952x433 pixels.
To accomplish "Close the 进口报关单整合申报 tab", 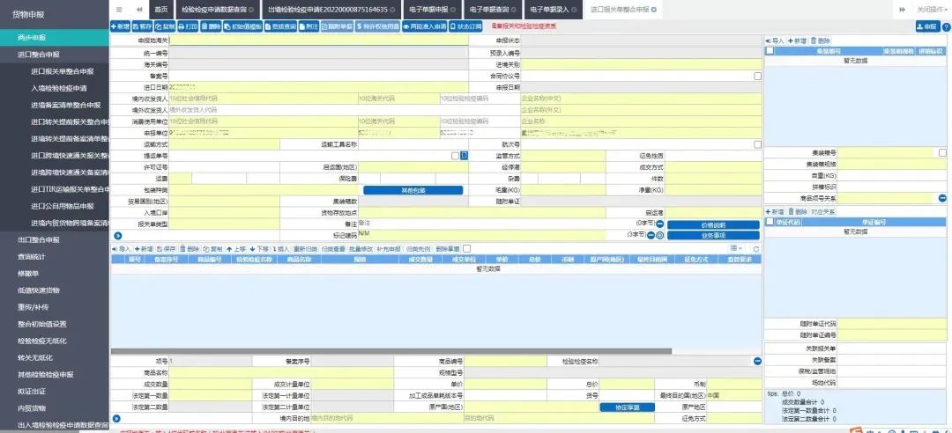I will (x=654, y=10).
